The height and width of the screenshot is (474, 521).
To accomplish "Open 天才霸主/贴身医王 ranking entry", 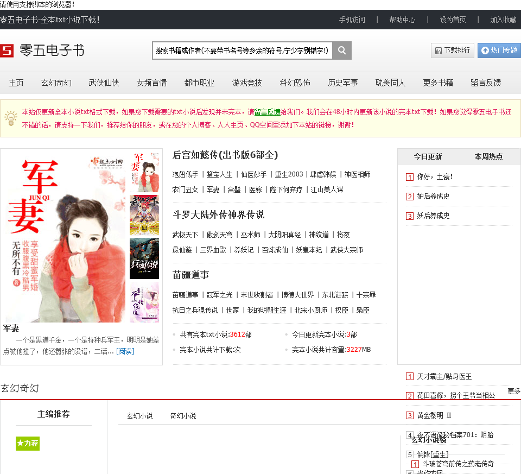I will (444, 377).
